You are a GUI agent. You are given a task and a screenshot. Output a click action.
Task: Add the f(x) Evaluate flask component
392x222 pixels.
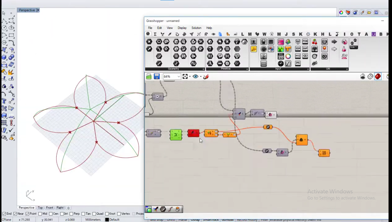tap(344, 56)
